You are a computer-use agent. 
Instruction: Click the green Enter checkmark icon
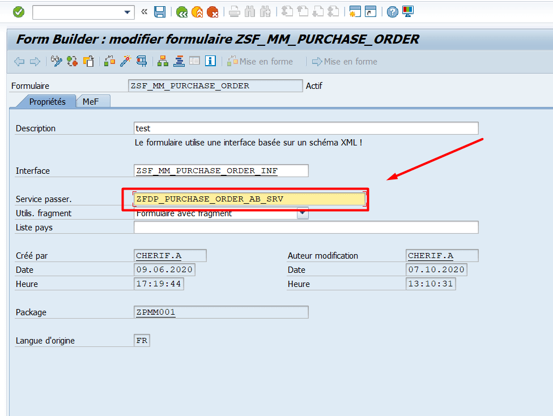[x=19, y=12]
